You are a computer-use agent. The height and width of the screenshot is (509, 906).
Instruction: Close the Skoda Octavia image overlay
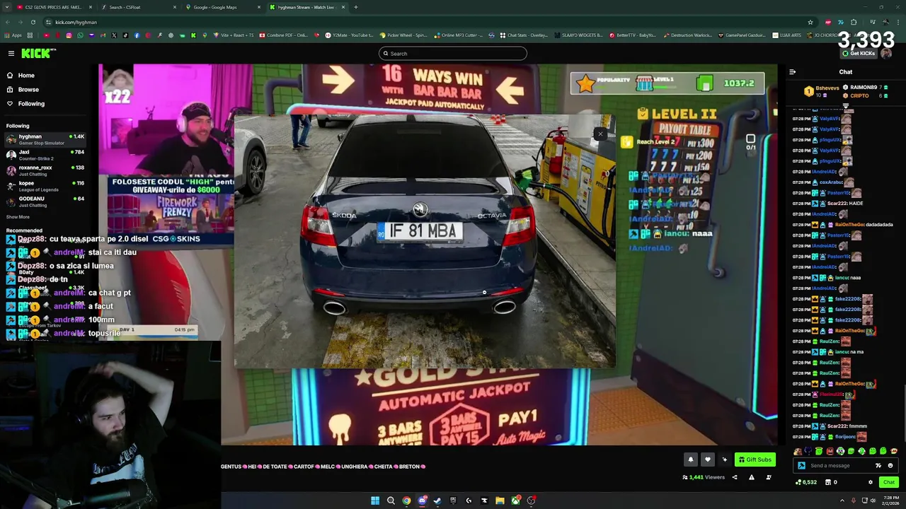[x=600, y=134]
